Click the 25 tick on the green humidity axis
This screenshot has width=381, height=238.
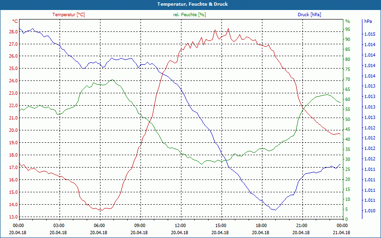tap(348, 169)
